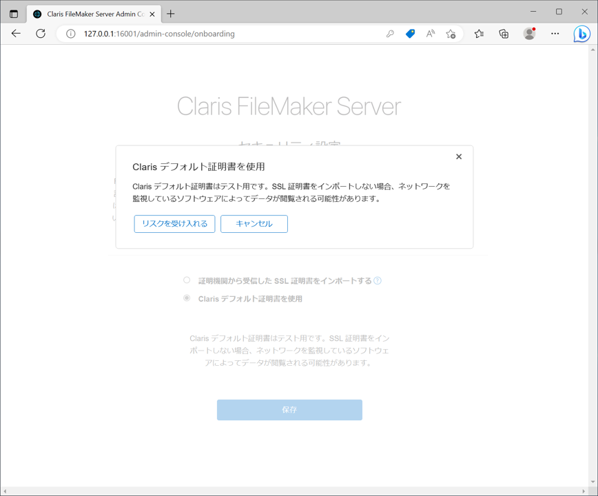Select import SSL certificate radio option
598x496 pixels.
(x=187, y=280)
